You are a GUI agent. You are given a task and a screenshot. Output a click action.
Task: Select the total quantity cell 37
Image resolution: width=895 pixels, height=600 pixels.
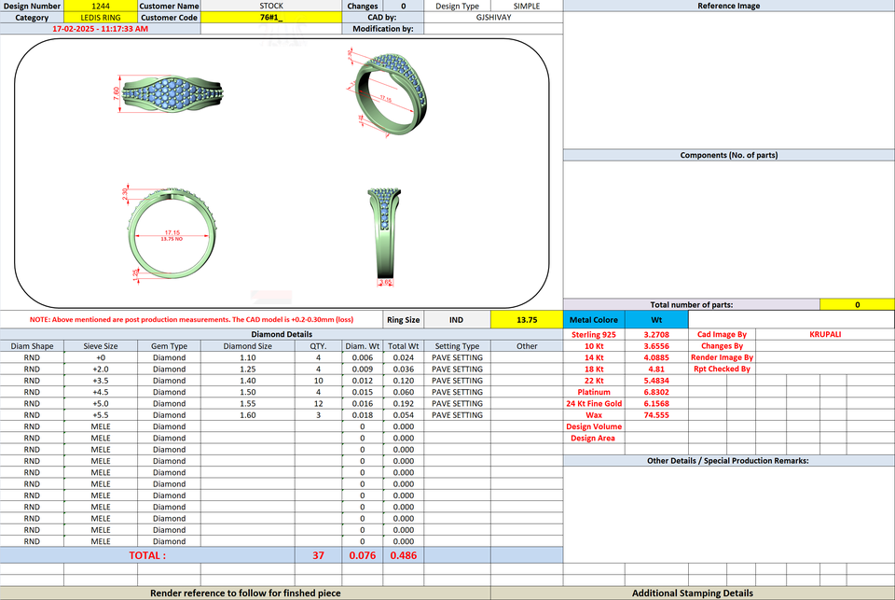click(x=319, y=555)
